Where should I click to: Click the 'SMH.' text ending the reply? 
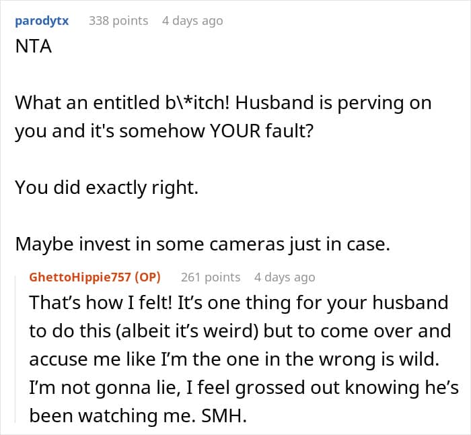point(224,415)
